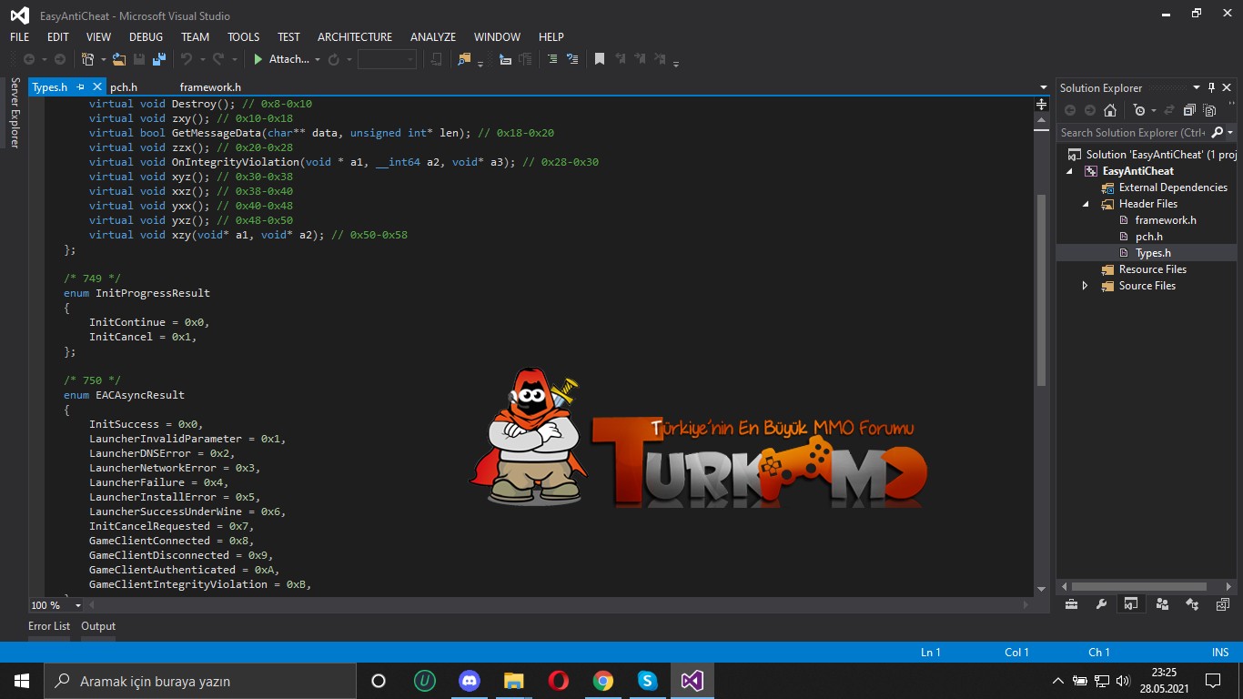Open the Toolbox panel tab icon
The height and width of the screenshot is (699, 1243).
[x=1071, y=604]
